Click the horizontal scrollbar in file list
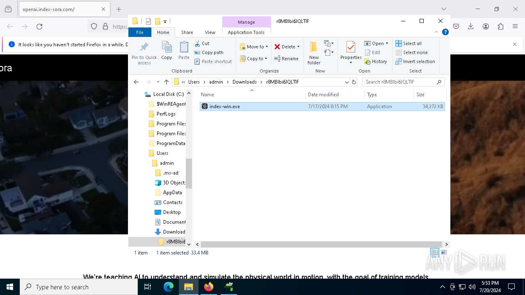Viewport: 525px width, 295px height. click(321, 244)
